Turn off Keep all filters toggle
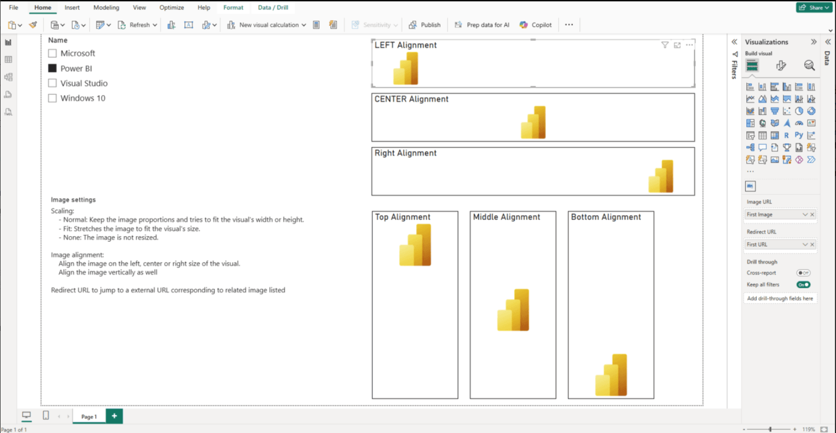The height and width of the screenshot is (433, 836). pyautogui.click(x=803, y=284)
